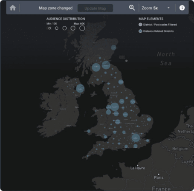Image resolution: width=194 pixels, height=191 pixels.
Task: Open the info icon
Action: coord(182,8)
